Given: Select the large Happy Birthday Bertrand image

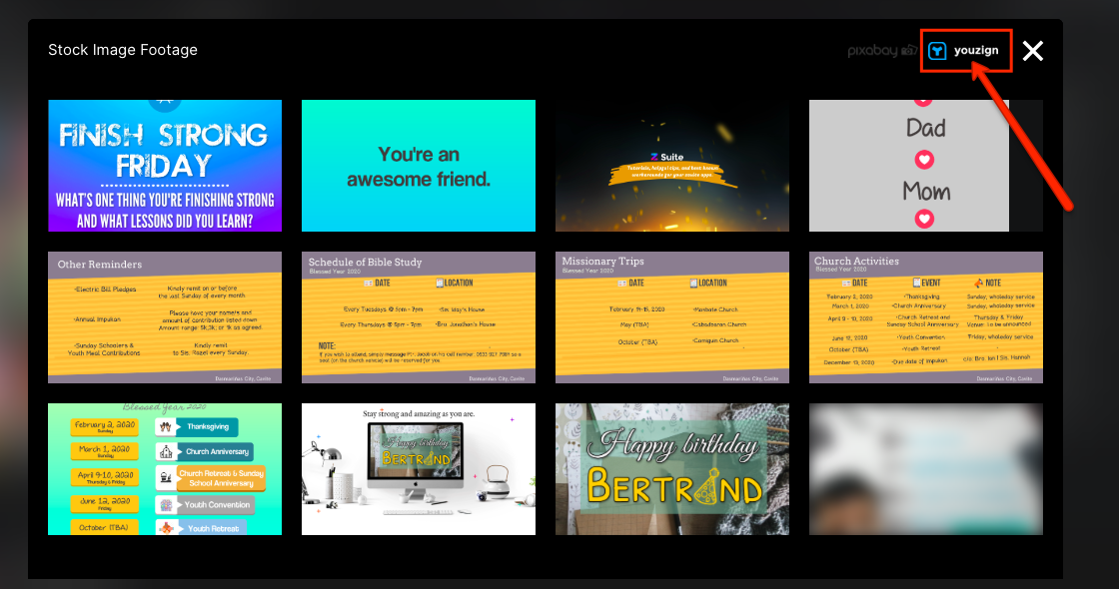Looking at the screenshot, I should tap(672, 469).
